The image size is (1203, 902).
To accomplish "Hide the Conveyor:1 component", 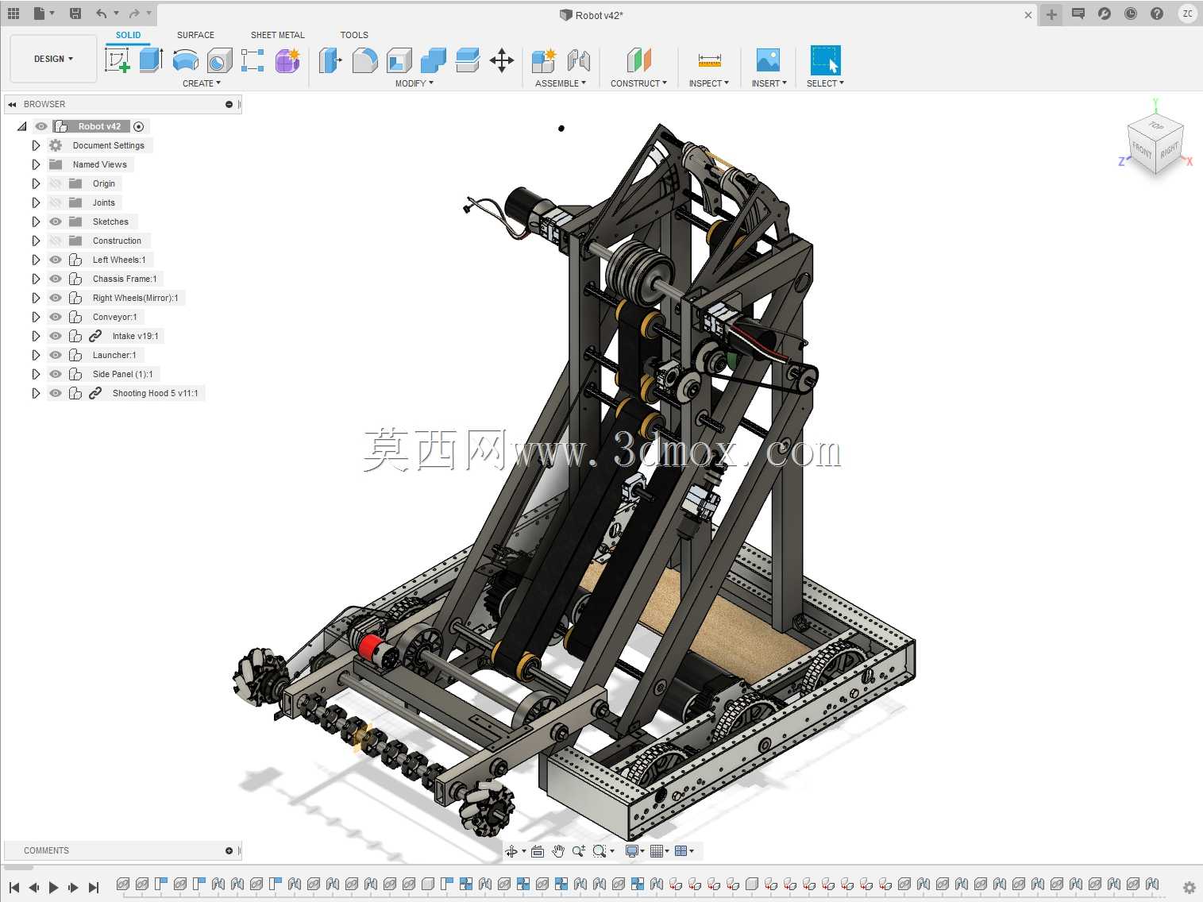I will 56,317.
